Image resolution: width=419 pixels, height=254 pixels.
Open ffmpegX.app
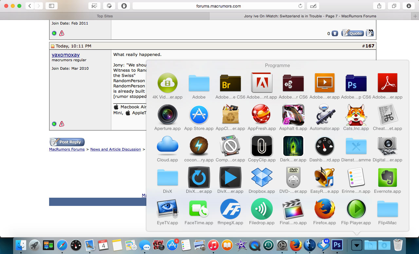point(230,209)
